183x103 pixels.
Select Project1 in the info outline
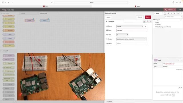158,20
